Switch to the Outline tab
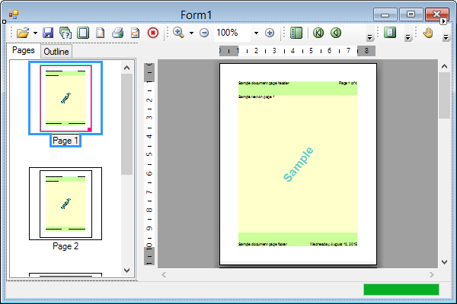 [x=56, y=52]
